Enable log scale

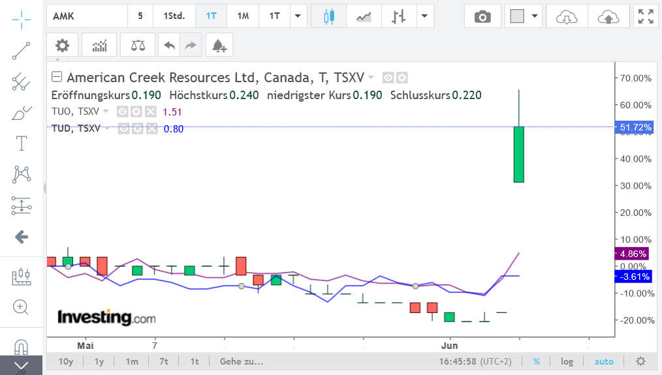click(x=567, y=361)
